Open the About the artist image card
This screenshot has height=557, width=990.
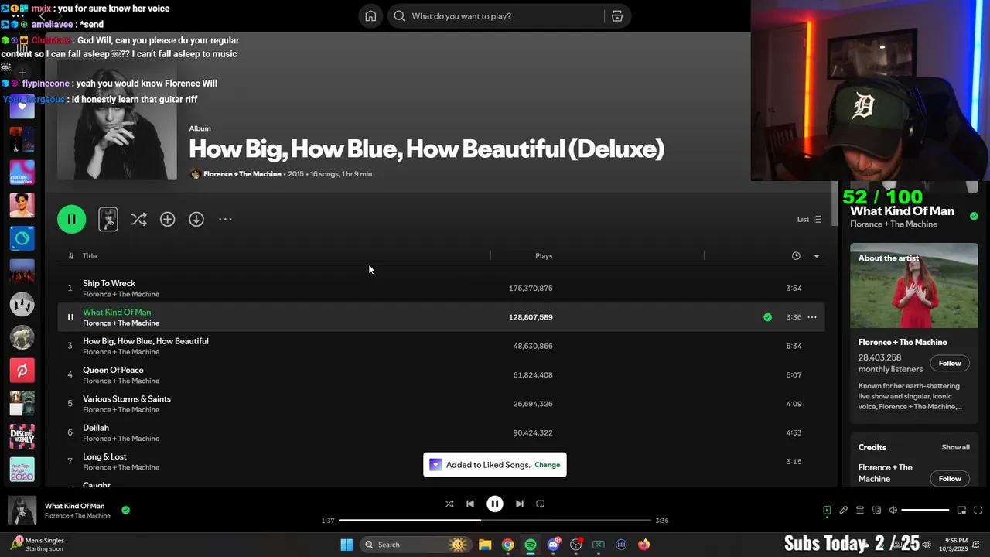pyautogui.click(x=913, y=286)
